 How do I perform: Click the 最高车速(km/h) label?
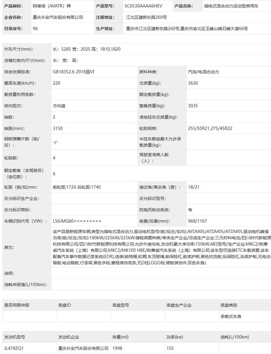(20, 83)
